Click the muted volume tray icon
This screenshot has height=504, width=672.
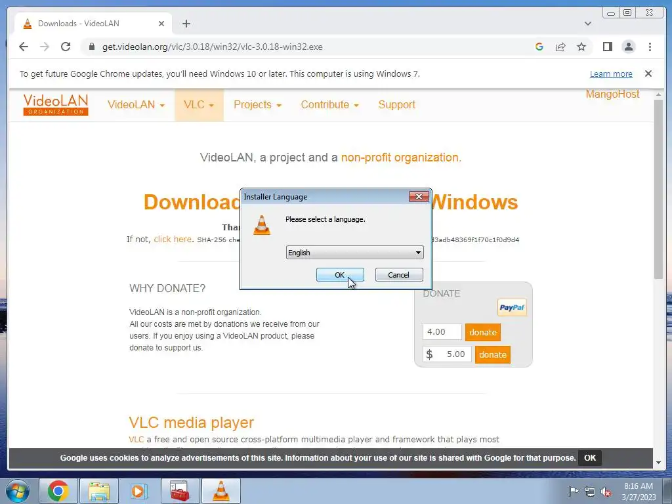(606, 492)
